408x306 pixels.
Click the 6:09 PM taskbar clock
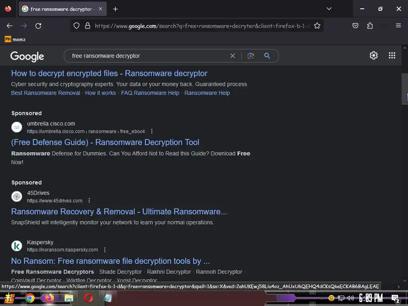(371, 298)
